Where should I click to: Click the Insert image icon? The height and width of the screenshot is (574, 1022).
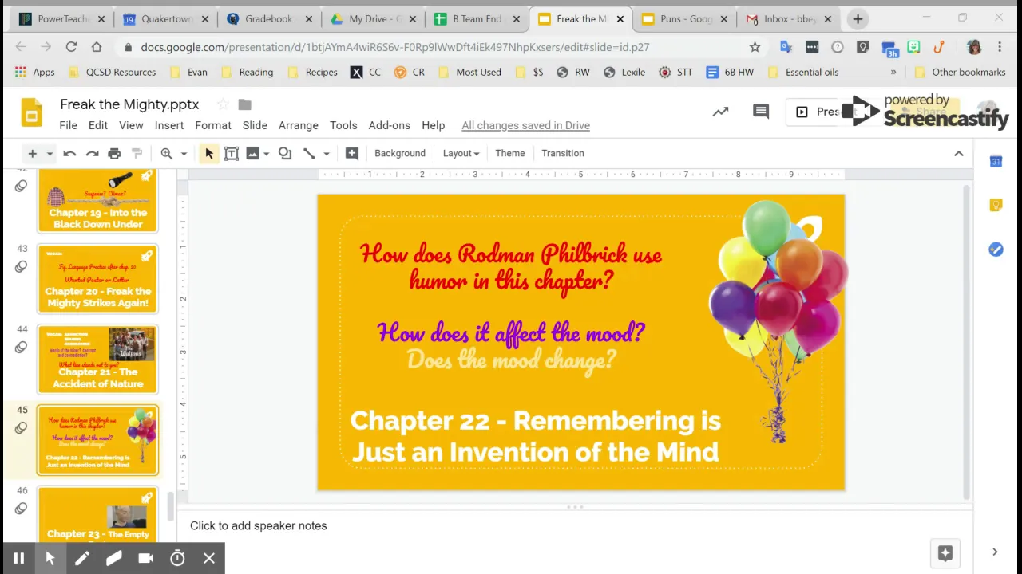coord(252,153)
